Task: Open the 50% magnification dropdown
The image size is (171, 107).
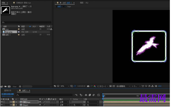Action: pyautogui.click(x=65, y=86)
